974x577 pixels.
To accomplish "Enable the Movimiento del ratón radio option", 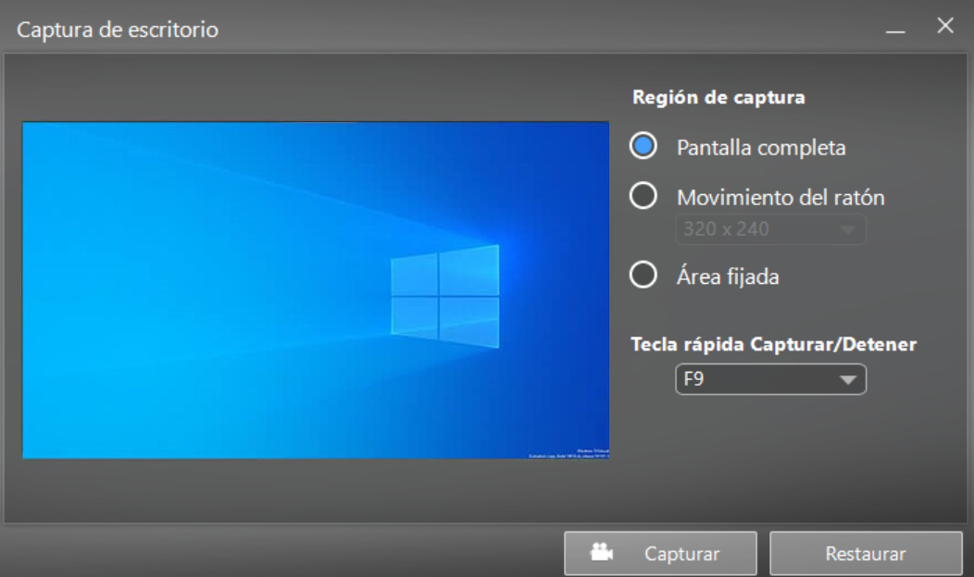I will tap(643, 196).
